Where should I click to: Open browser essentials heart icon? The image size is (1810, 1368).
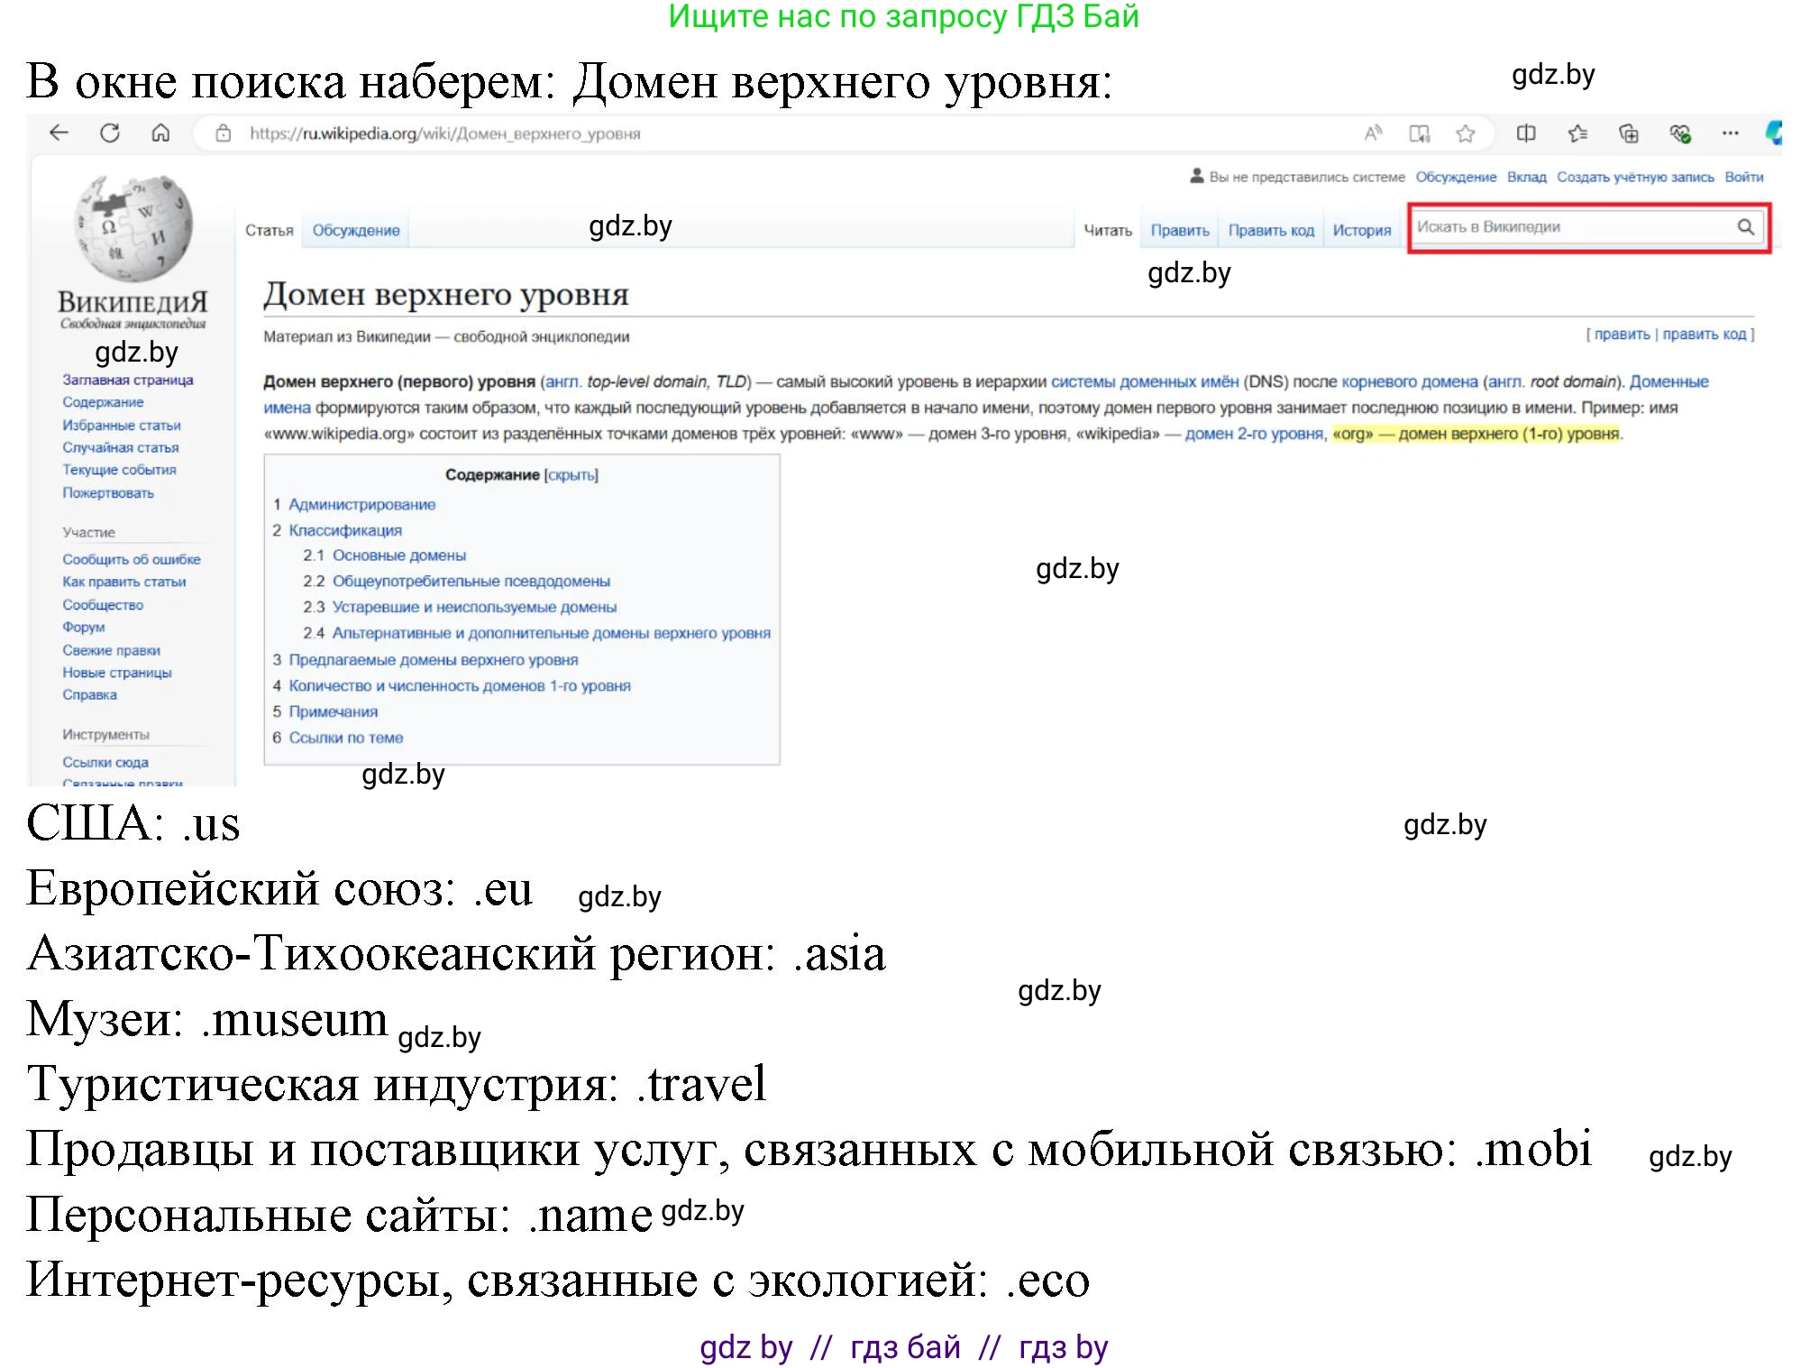[x=1680, y=133]
